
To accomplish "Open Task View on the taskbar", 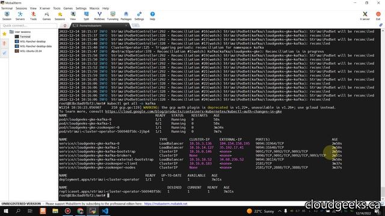I will tap(30, 211).
